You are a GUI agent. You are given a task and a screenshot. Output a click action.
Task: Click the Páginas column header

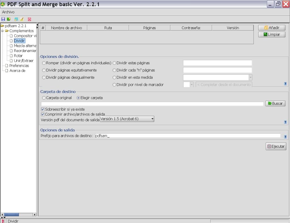click(149, 28)
